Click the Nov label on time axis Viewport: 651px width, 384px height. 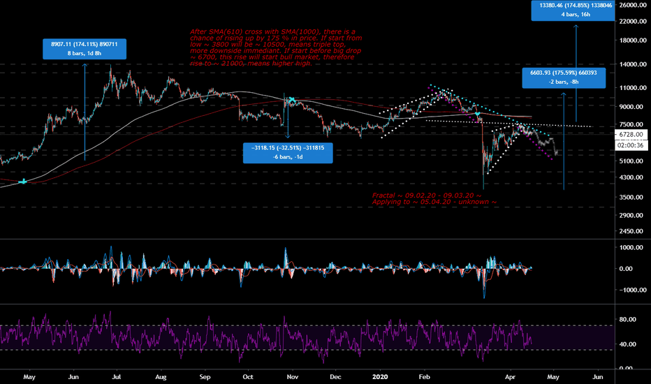point(293,377)
